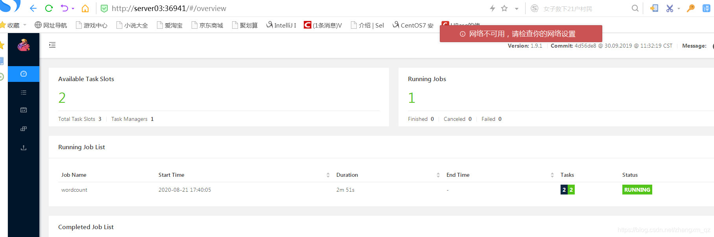The width and height of the screenshot is (714, 237).
Task: Click the Tasks column header
Action: tap(567, 175)
